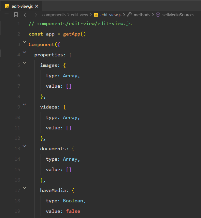Collapse the Component block on line 3
201x218 pixels.
click(x=24, y=42)
